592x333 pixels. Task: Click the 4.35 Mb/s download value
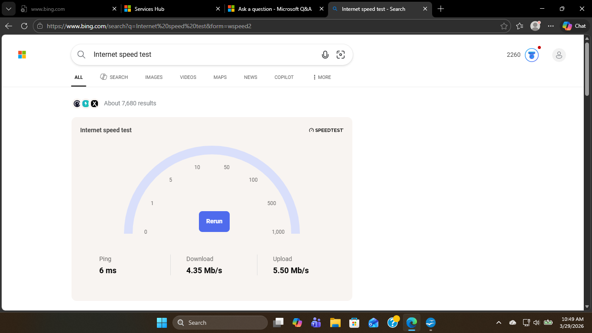(204, 271)
